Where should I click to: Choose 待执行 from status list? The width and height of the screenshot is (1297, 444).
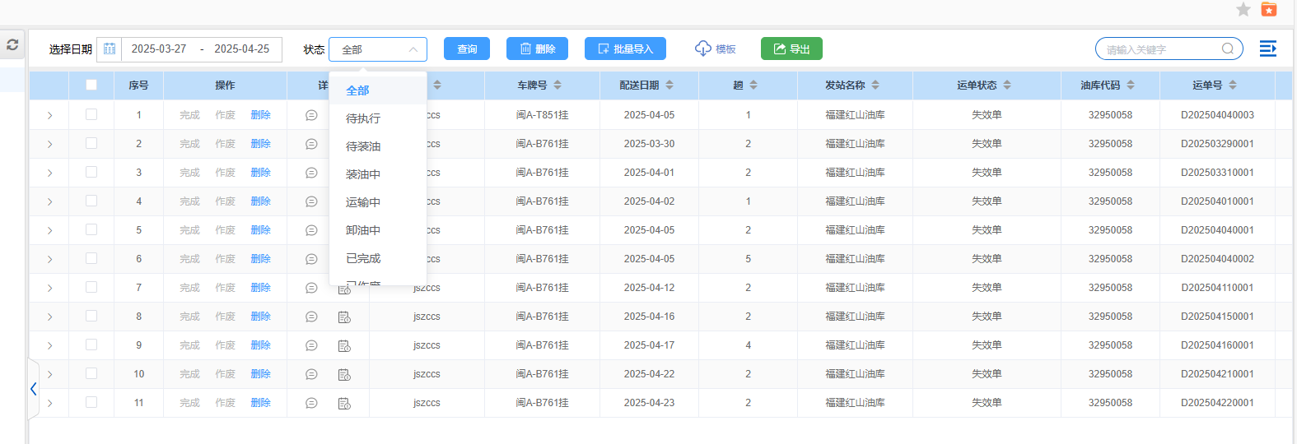(363, 118)
